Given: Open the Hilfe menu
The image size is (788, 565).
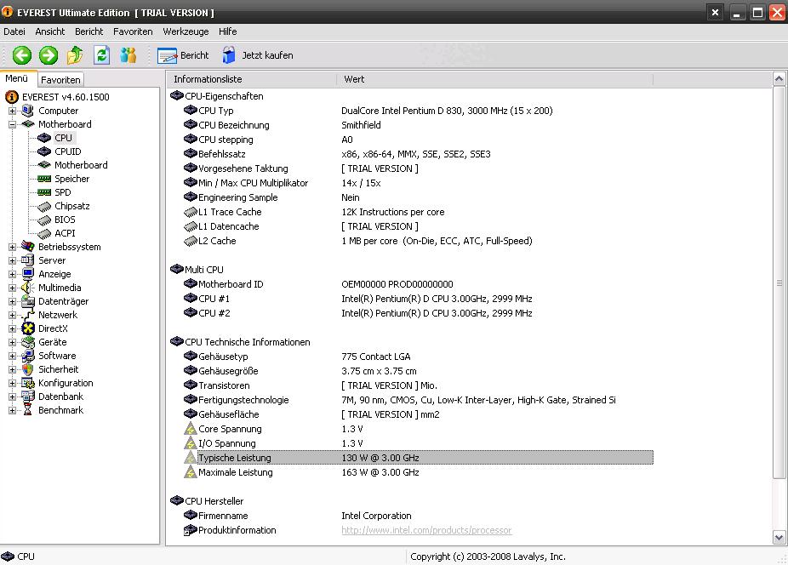Looking at the screenshot, I should pyautogui.click(x=228, y=31).
